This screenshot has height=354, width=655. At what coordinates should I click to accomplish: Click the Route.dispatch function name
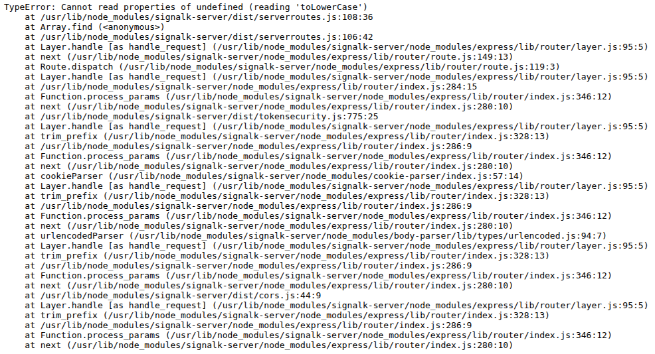pos(76,67)
